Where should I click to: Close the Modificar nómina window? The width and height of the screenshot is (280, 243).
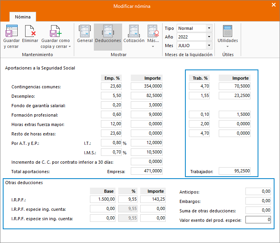274,5
